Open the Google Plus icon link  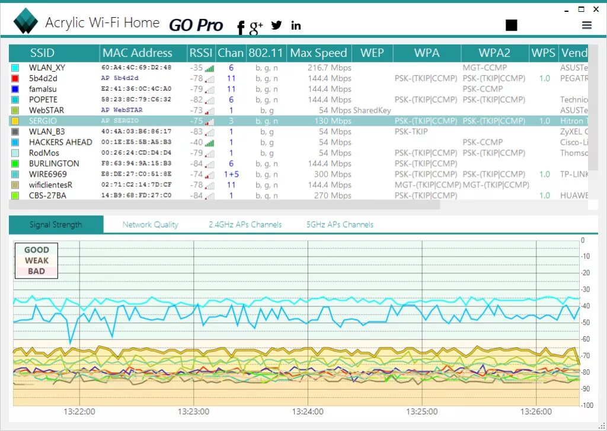click(x=256, y=27)
